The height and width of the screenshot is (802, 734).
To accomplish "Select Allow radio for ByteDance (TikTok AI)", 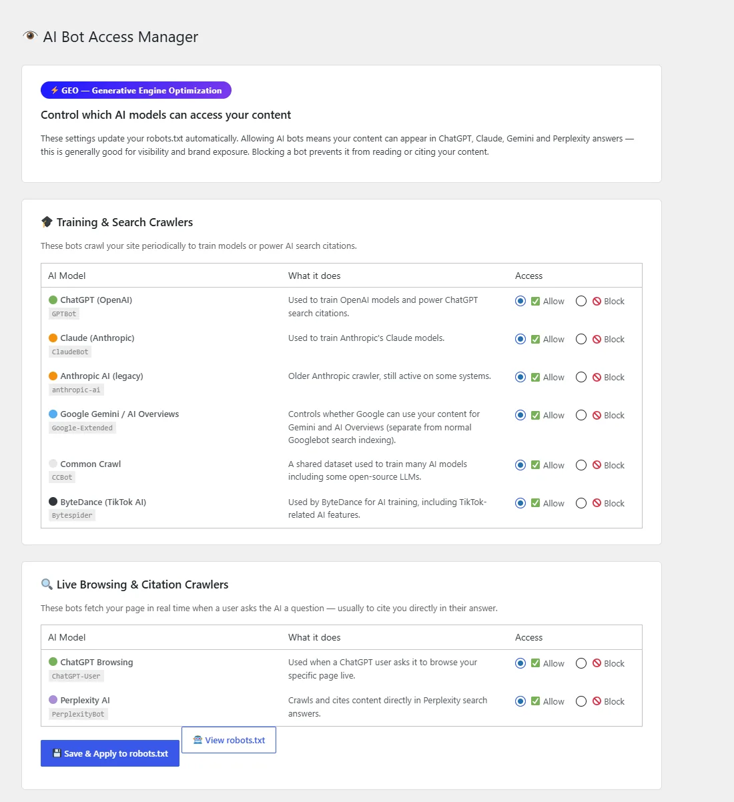I will click(520, 503).
